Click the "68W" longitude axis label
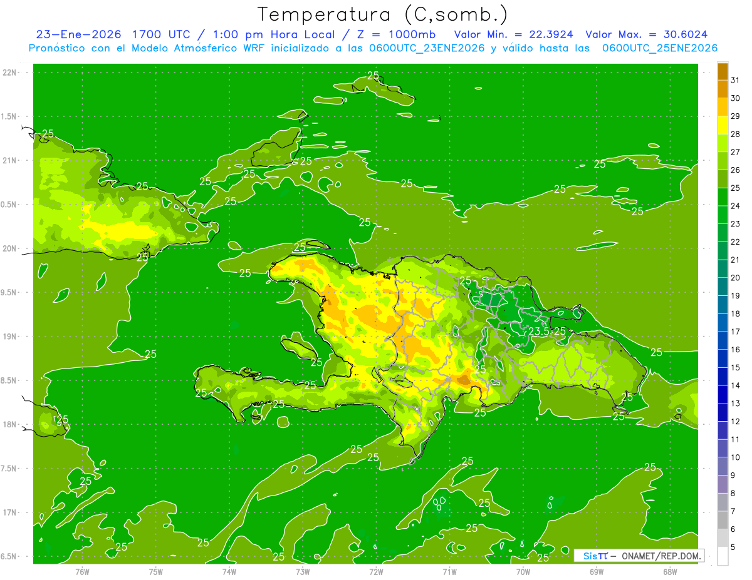752x580 pixels. [670, 571]
